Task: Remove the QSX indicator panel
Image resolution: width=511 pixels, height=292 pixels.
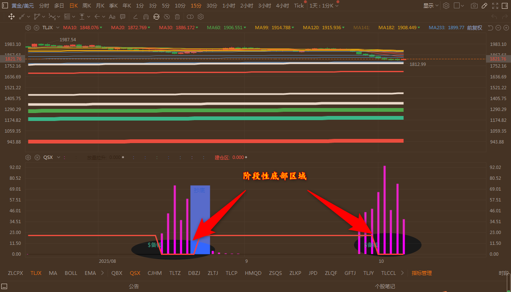Action: pyautogui.click(x=36, y=157)
